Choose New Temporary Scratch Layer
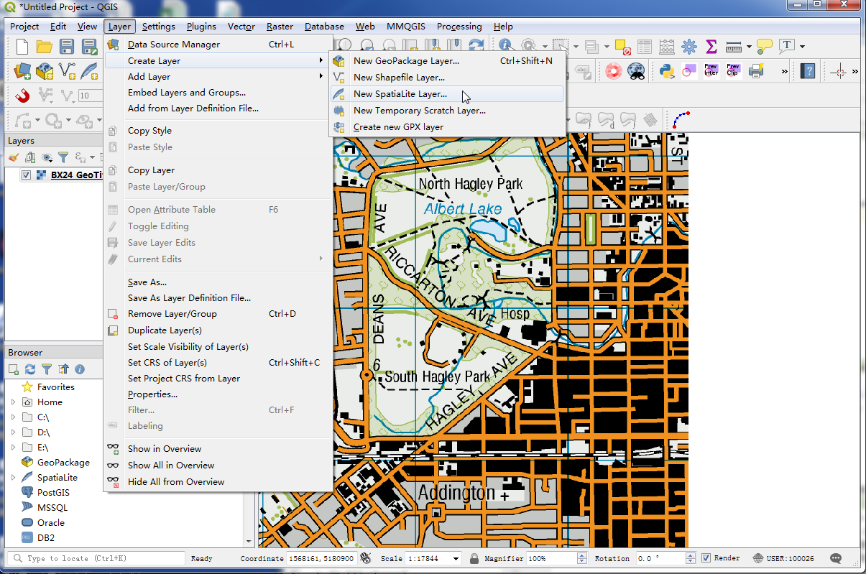Image resolution: width=866 pixels, height=574 pixels. point(447,111)
